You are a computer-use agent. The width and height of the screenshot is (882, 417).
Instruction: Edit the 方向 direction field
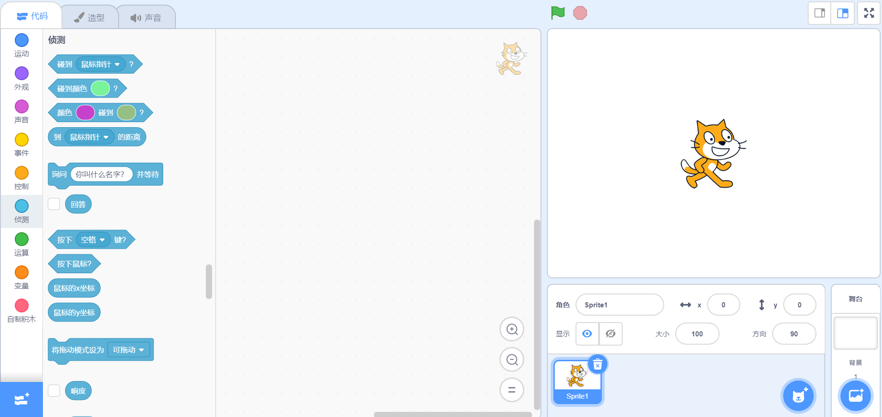(794, 334)
